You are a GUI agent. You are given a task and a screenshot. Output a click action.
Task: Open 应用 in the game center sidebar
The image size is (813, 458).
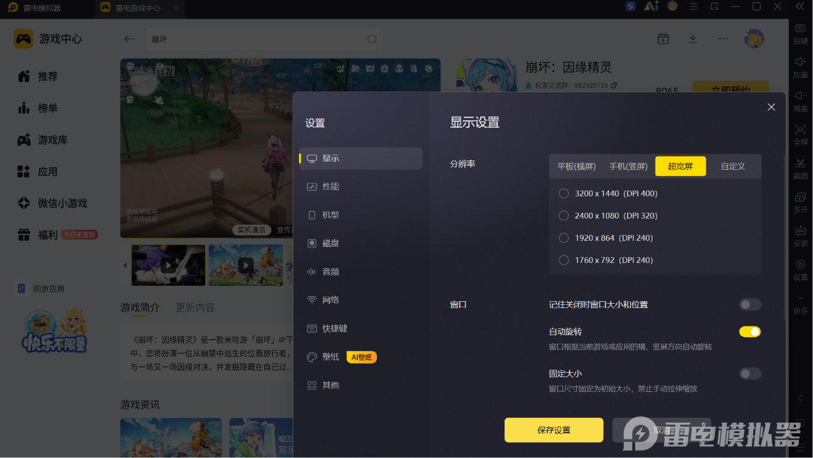47,172
